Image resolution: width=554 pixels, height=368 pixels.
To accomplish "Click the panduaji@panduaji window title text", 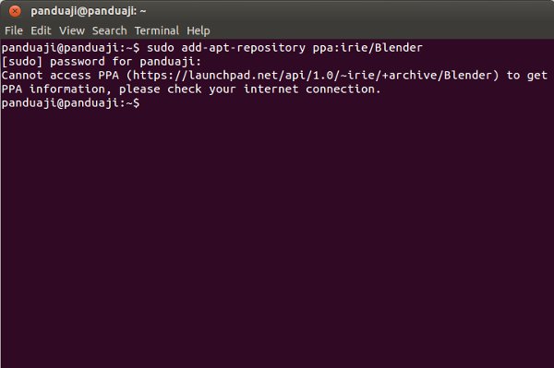I will 89,11.
